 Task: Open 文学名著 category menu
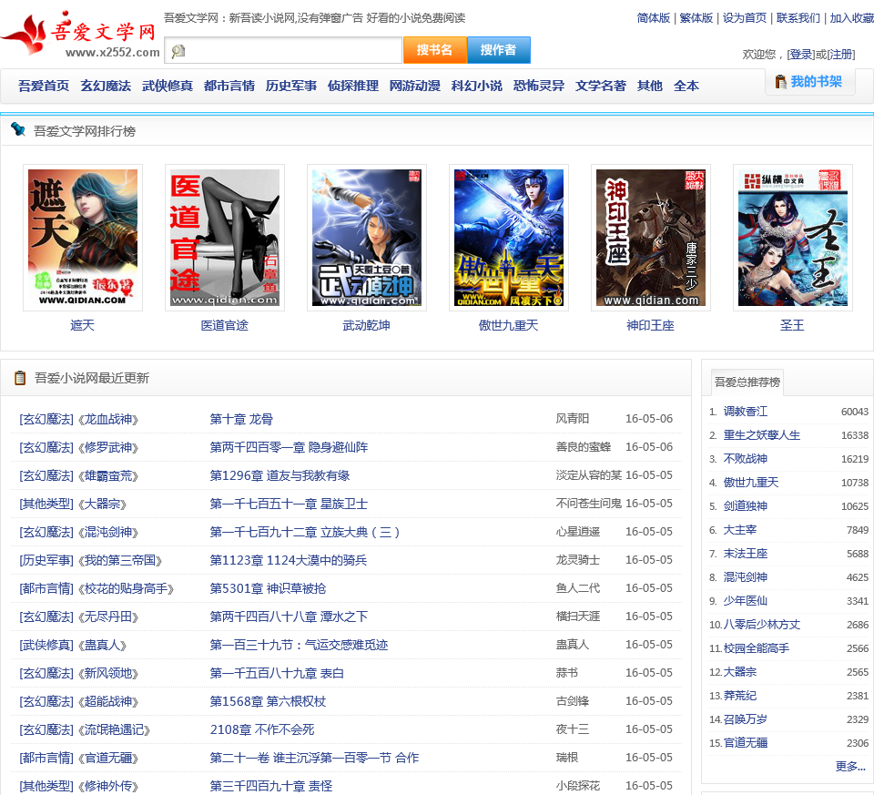[600, 86]
